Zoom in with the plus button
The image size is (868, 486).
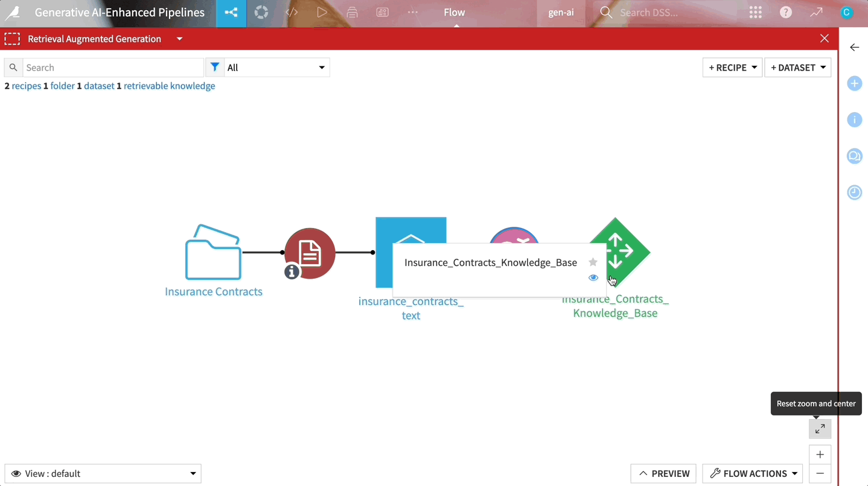[x=820, y=455]
